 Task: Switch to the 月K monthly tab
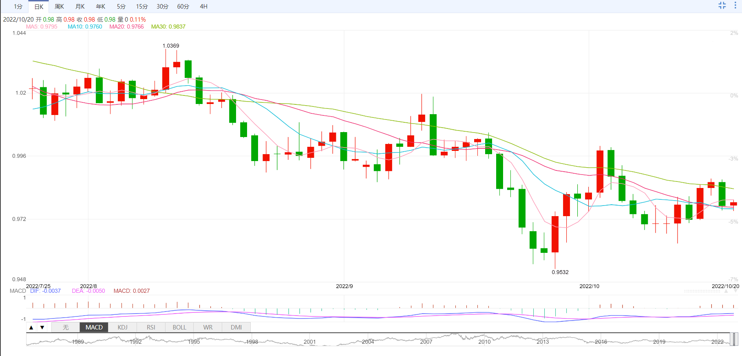(80, 7)
